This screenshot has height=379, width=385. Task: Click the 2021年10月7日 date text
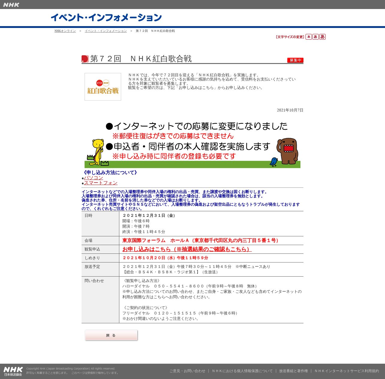(290, 110)
